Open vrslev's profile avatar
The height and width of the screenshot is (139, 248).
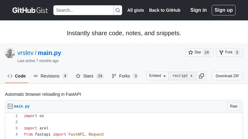pyautogui.click(x=10, y=53)
